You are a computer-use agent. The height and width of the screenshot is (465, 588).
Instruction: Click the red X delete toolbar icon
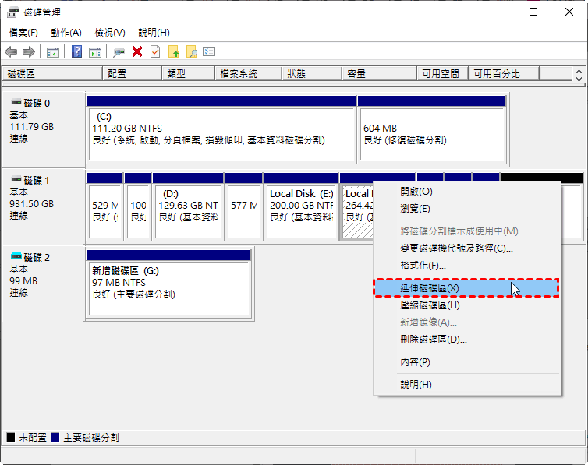137,51
